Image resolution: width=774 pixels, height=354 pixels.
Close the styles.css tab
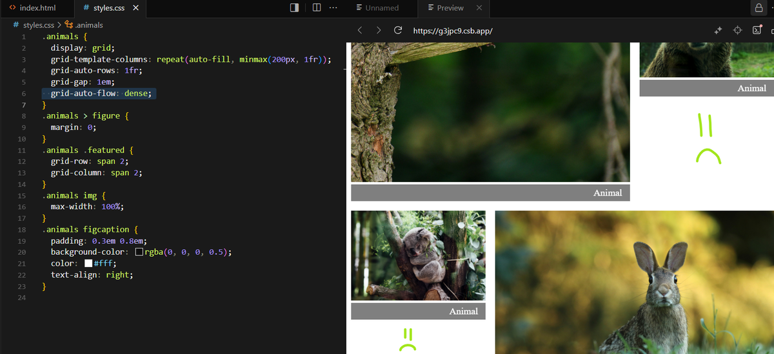tap(135, 8)
